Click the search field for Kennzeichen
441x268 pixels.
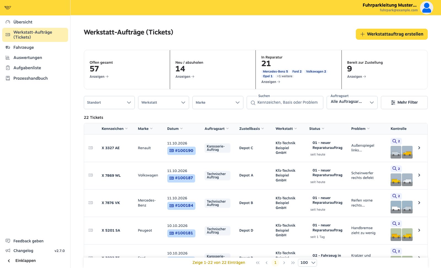(285, 103)
